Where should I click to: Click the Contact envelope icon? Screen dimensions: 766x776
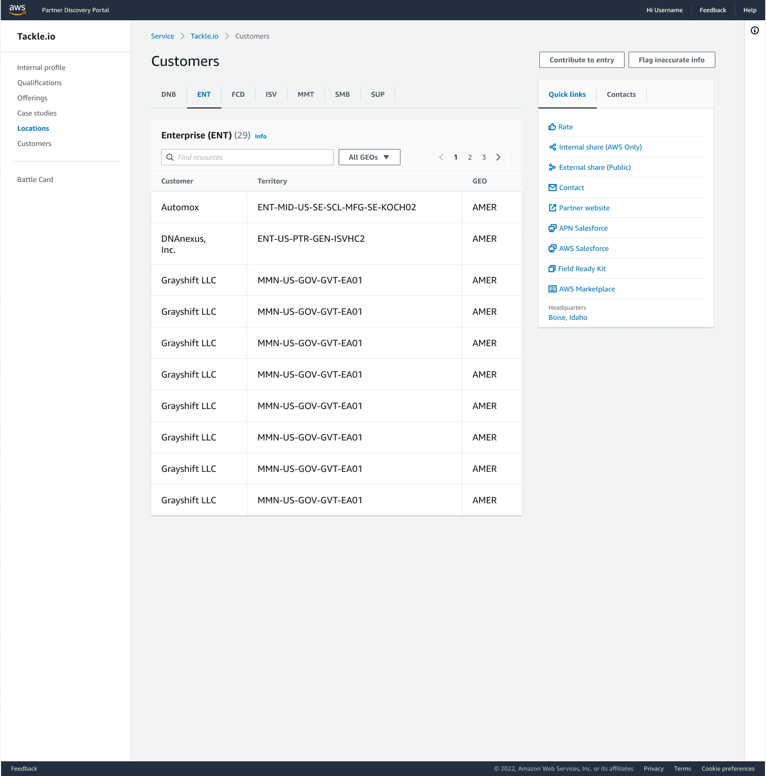click(x=553, y=188)
